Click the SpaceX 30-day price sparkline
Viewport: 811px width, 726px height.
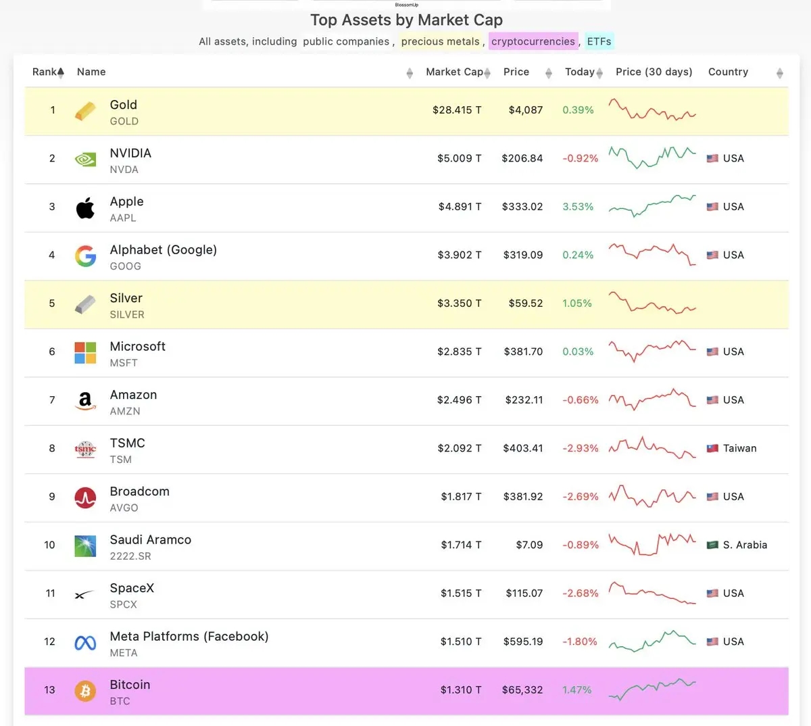point(652,593)
